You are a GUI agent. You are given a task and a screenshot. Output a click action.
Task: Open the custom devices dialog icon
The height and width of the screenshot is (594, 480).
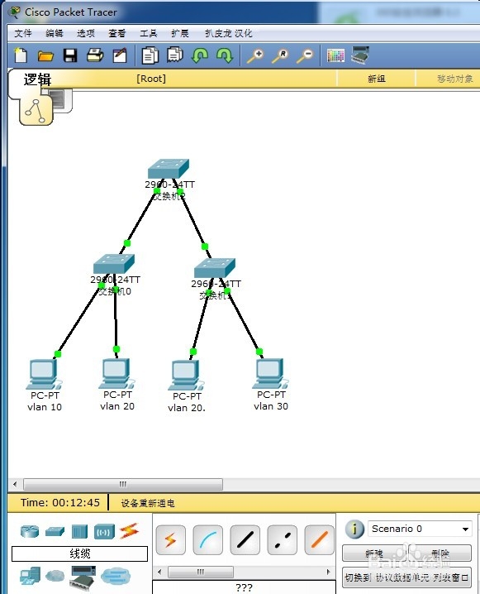(x=359, y=55)
